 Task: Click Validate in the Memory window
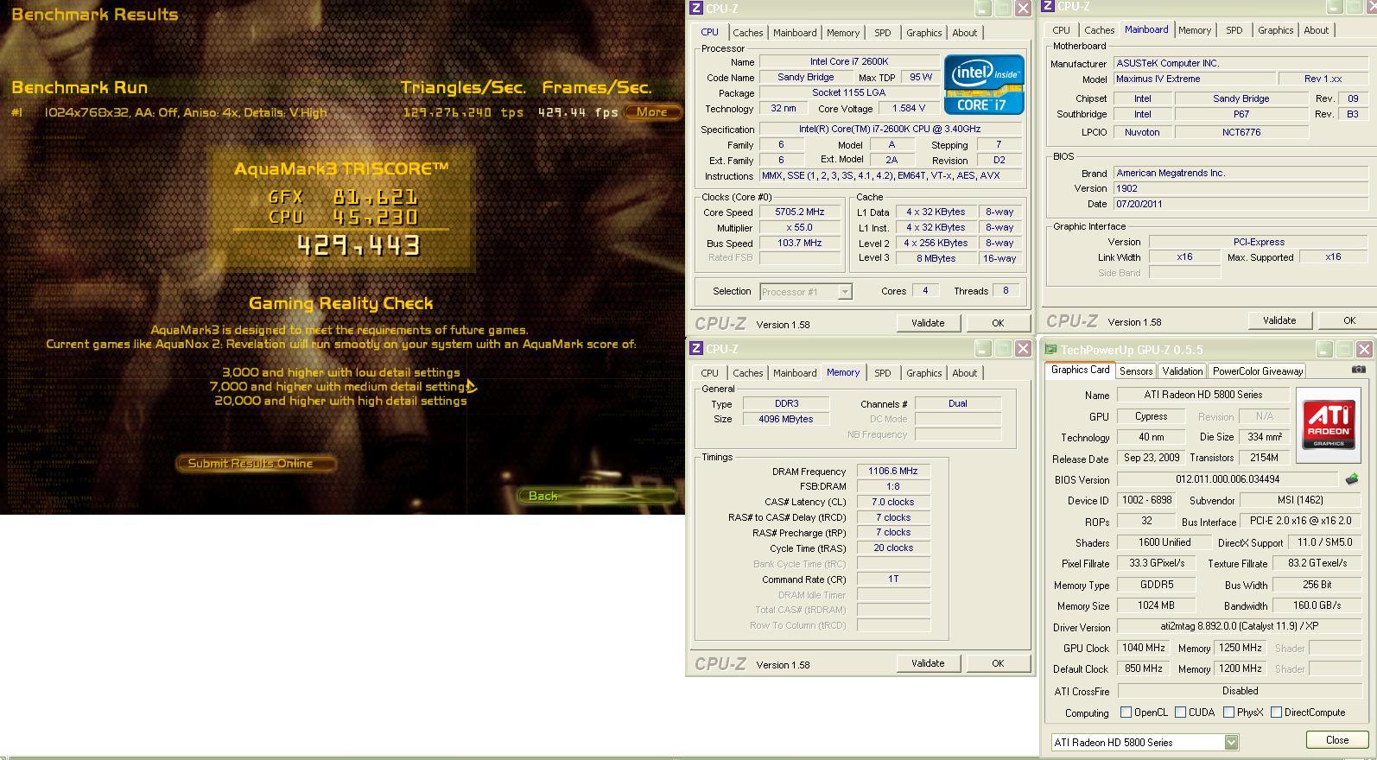coord(928,663)
